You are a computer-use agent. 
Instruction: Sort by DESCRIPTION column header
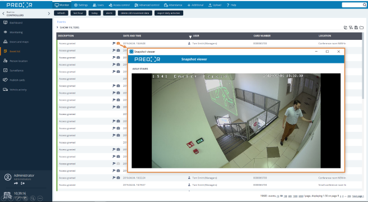(66, 36)
